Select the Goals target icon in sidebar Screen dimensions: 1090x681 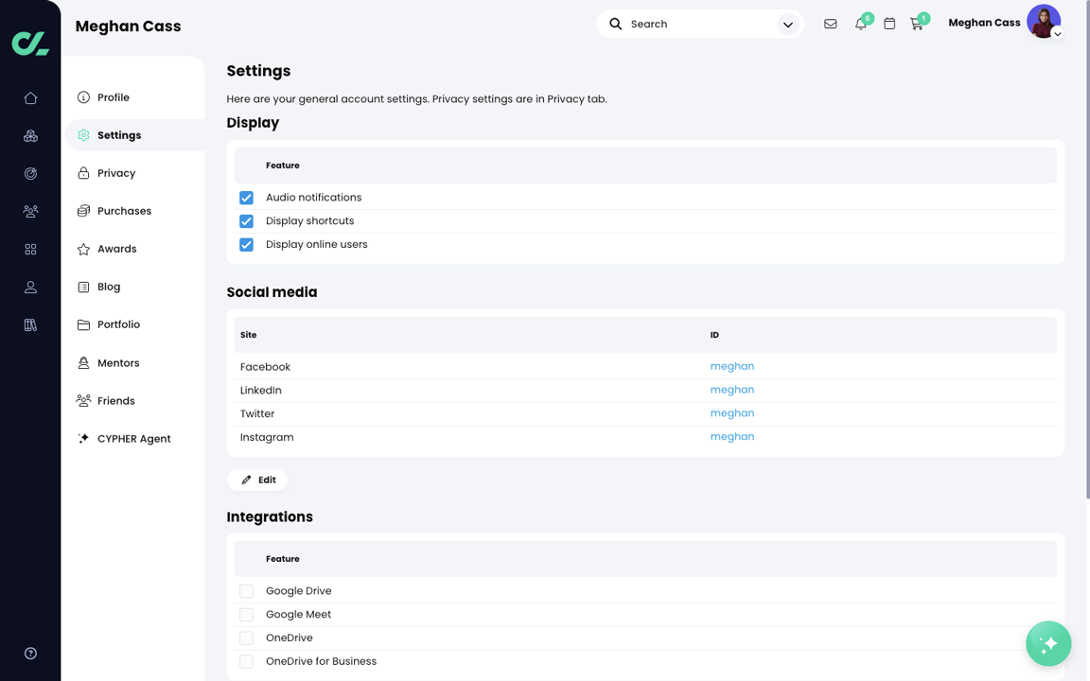[x=30, y=173]
